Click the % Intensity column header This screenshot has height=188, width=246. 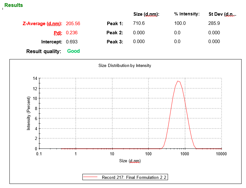point(187,14)
